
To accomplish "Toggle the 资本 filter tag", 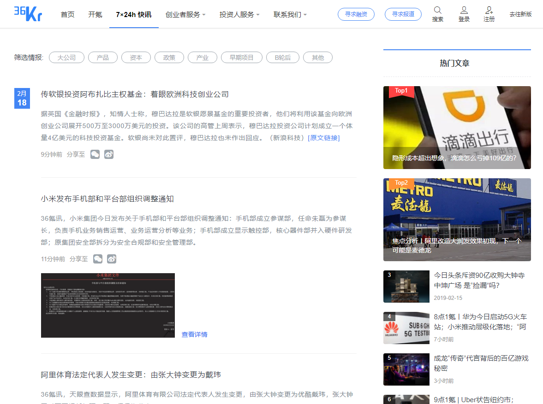I will pyautogui.click(x=136, y=58).
